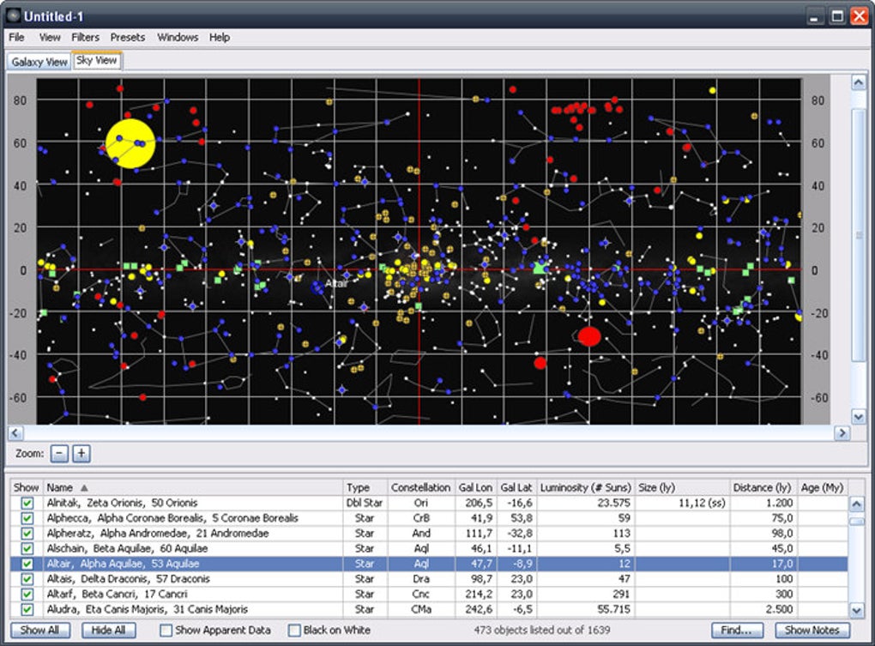Switch to Galaxy View tab
This screenshot has height=646, width=875.
[39, 62]
